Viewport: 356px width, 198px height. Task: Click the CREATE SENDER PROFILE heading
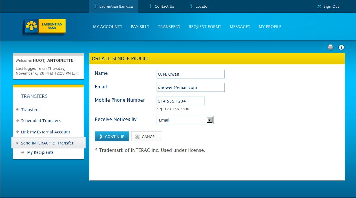click(120, 58)
